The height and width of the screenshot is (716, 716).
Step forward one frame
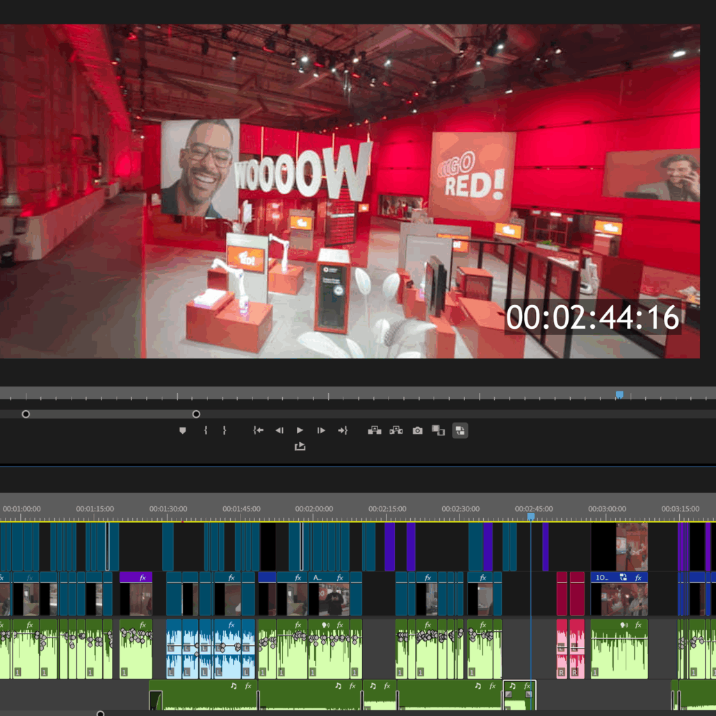tap(321, 430)
